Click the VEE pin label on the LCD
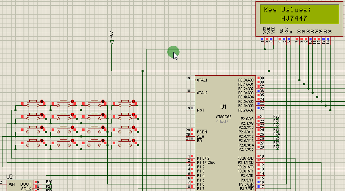 click(273, 30)
